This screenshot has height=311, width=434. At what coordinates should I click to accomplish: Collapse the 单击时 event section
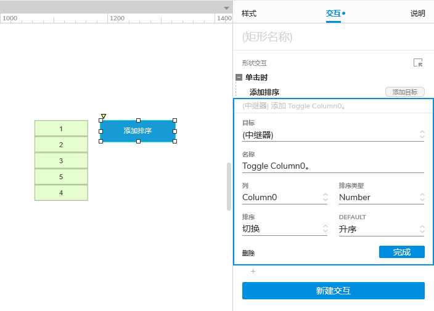tap(239, 78)
